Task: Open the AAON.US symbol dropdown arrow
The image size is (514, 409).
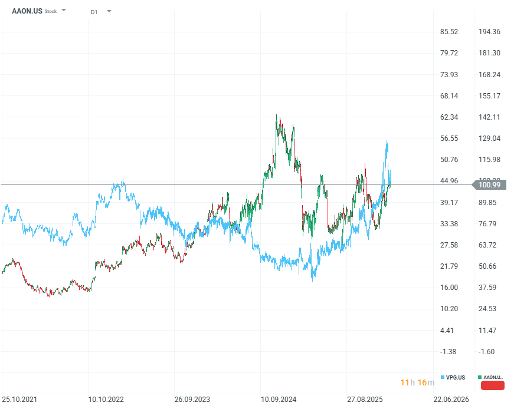Action: pyautogui.click(x=64, y=11)
